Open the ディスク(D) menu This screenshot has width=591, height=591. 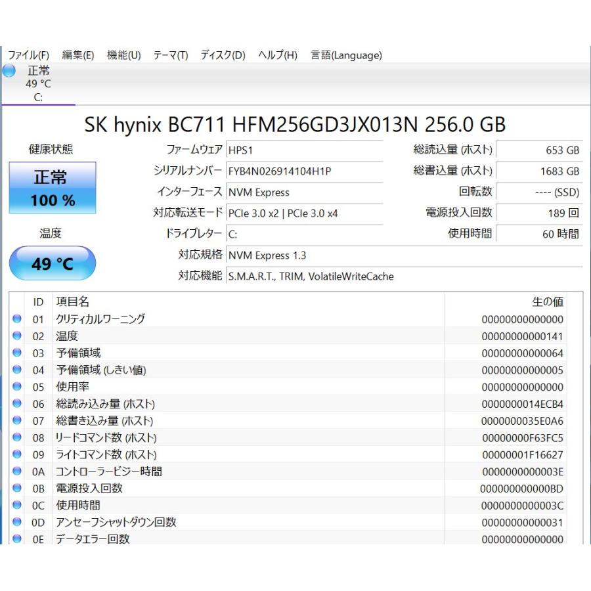click(223, 55)
